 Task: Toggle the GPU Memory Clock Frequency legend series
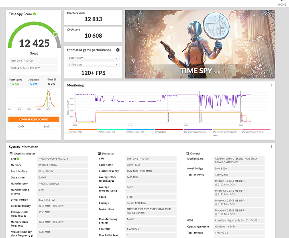(x=227, y=133)
